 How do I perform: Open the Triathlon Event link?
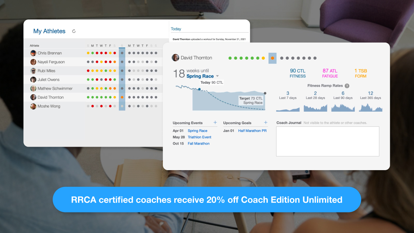point(199,137)
